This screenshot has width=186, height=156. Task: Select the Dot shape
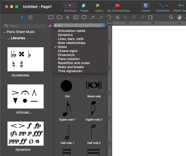coord(66,86)
